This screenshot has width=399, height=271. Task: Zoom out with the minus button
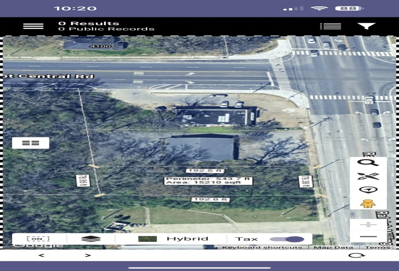click(368, 236)
